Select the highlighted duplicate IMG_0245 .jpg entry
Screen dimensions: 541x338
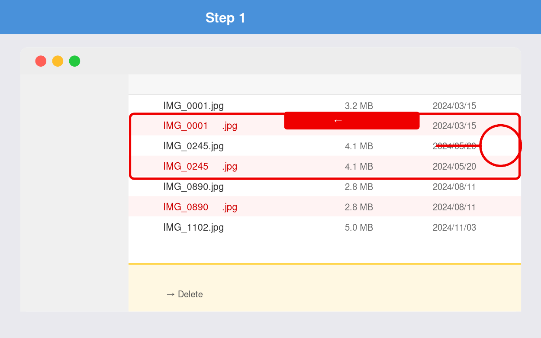coord(199,166)
